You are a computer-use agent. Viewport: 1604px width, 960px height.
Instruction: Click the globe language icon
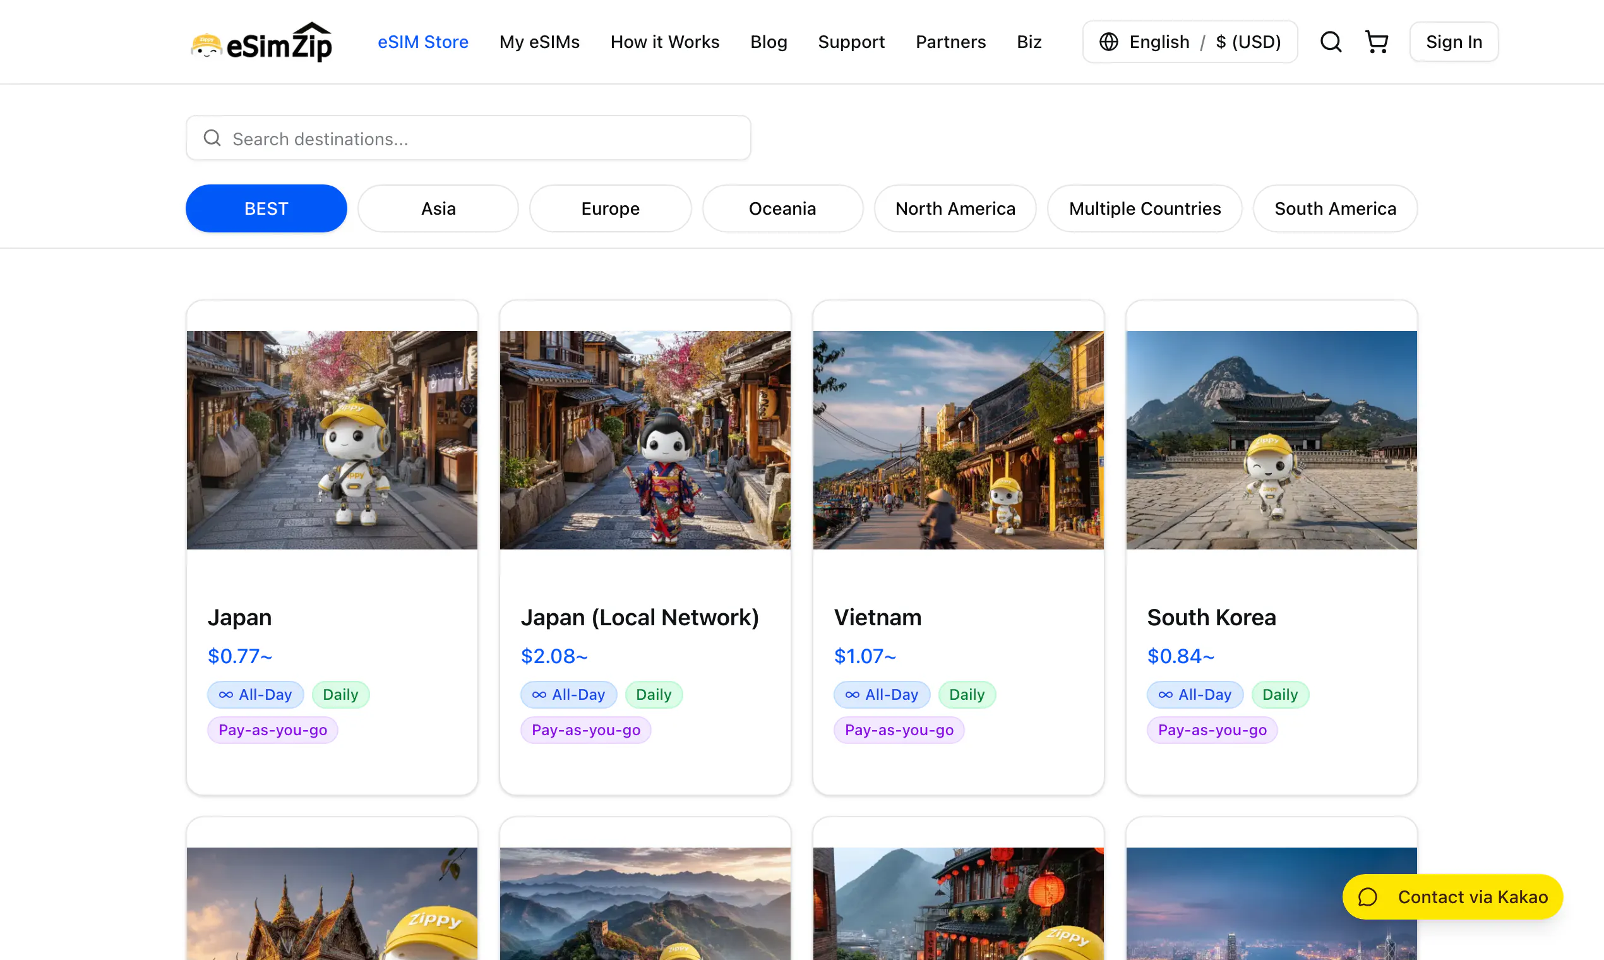tap(1108, 42)
